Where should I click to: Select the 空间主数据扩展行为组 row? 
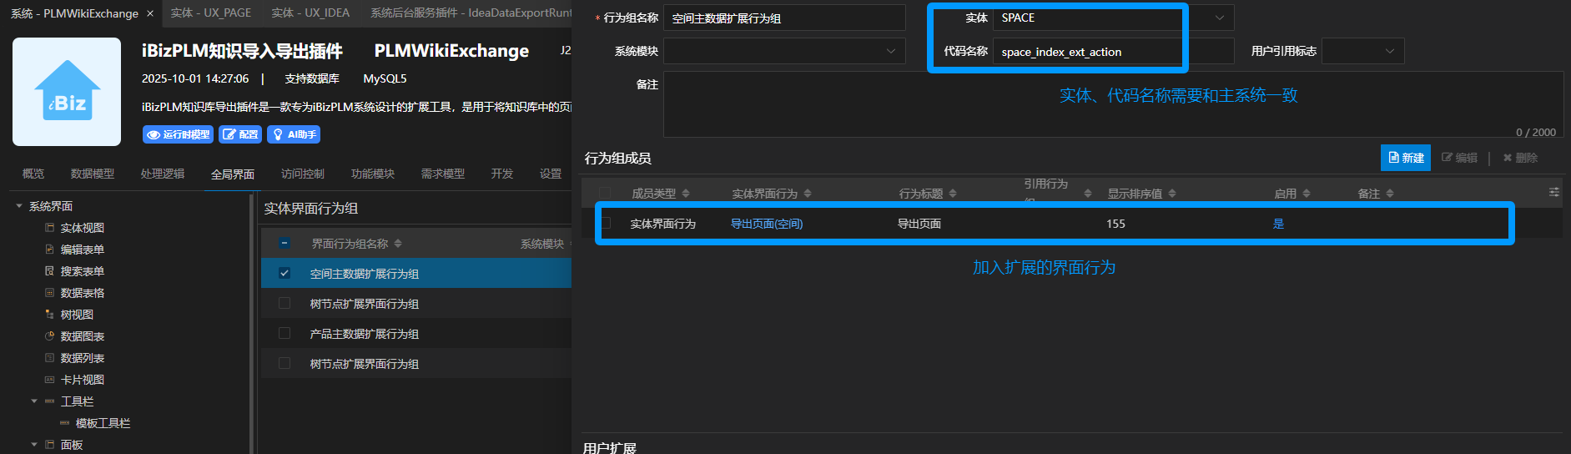416,273
